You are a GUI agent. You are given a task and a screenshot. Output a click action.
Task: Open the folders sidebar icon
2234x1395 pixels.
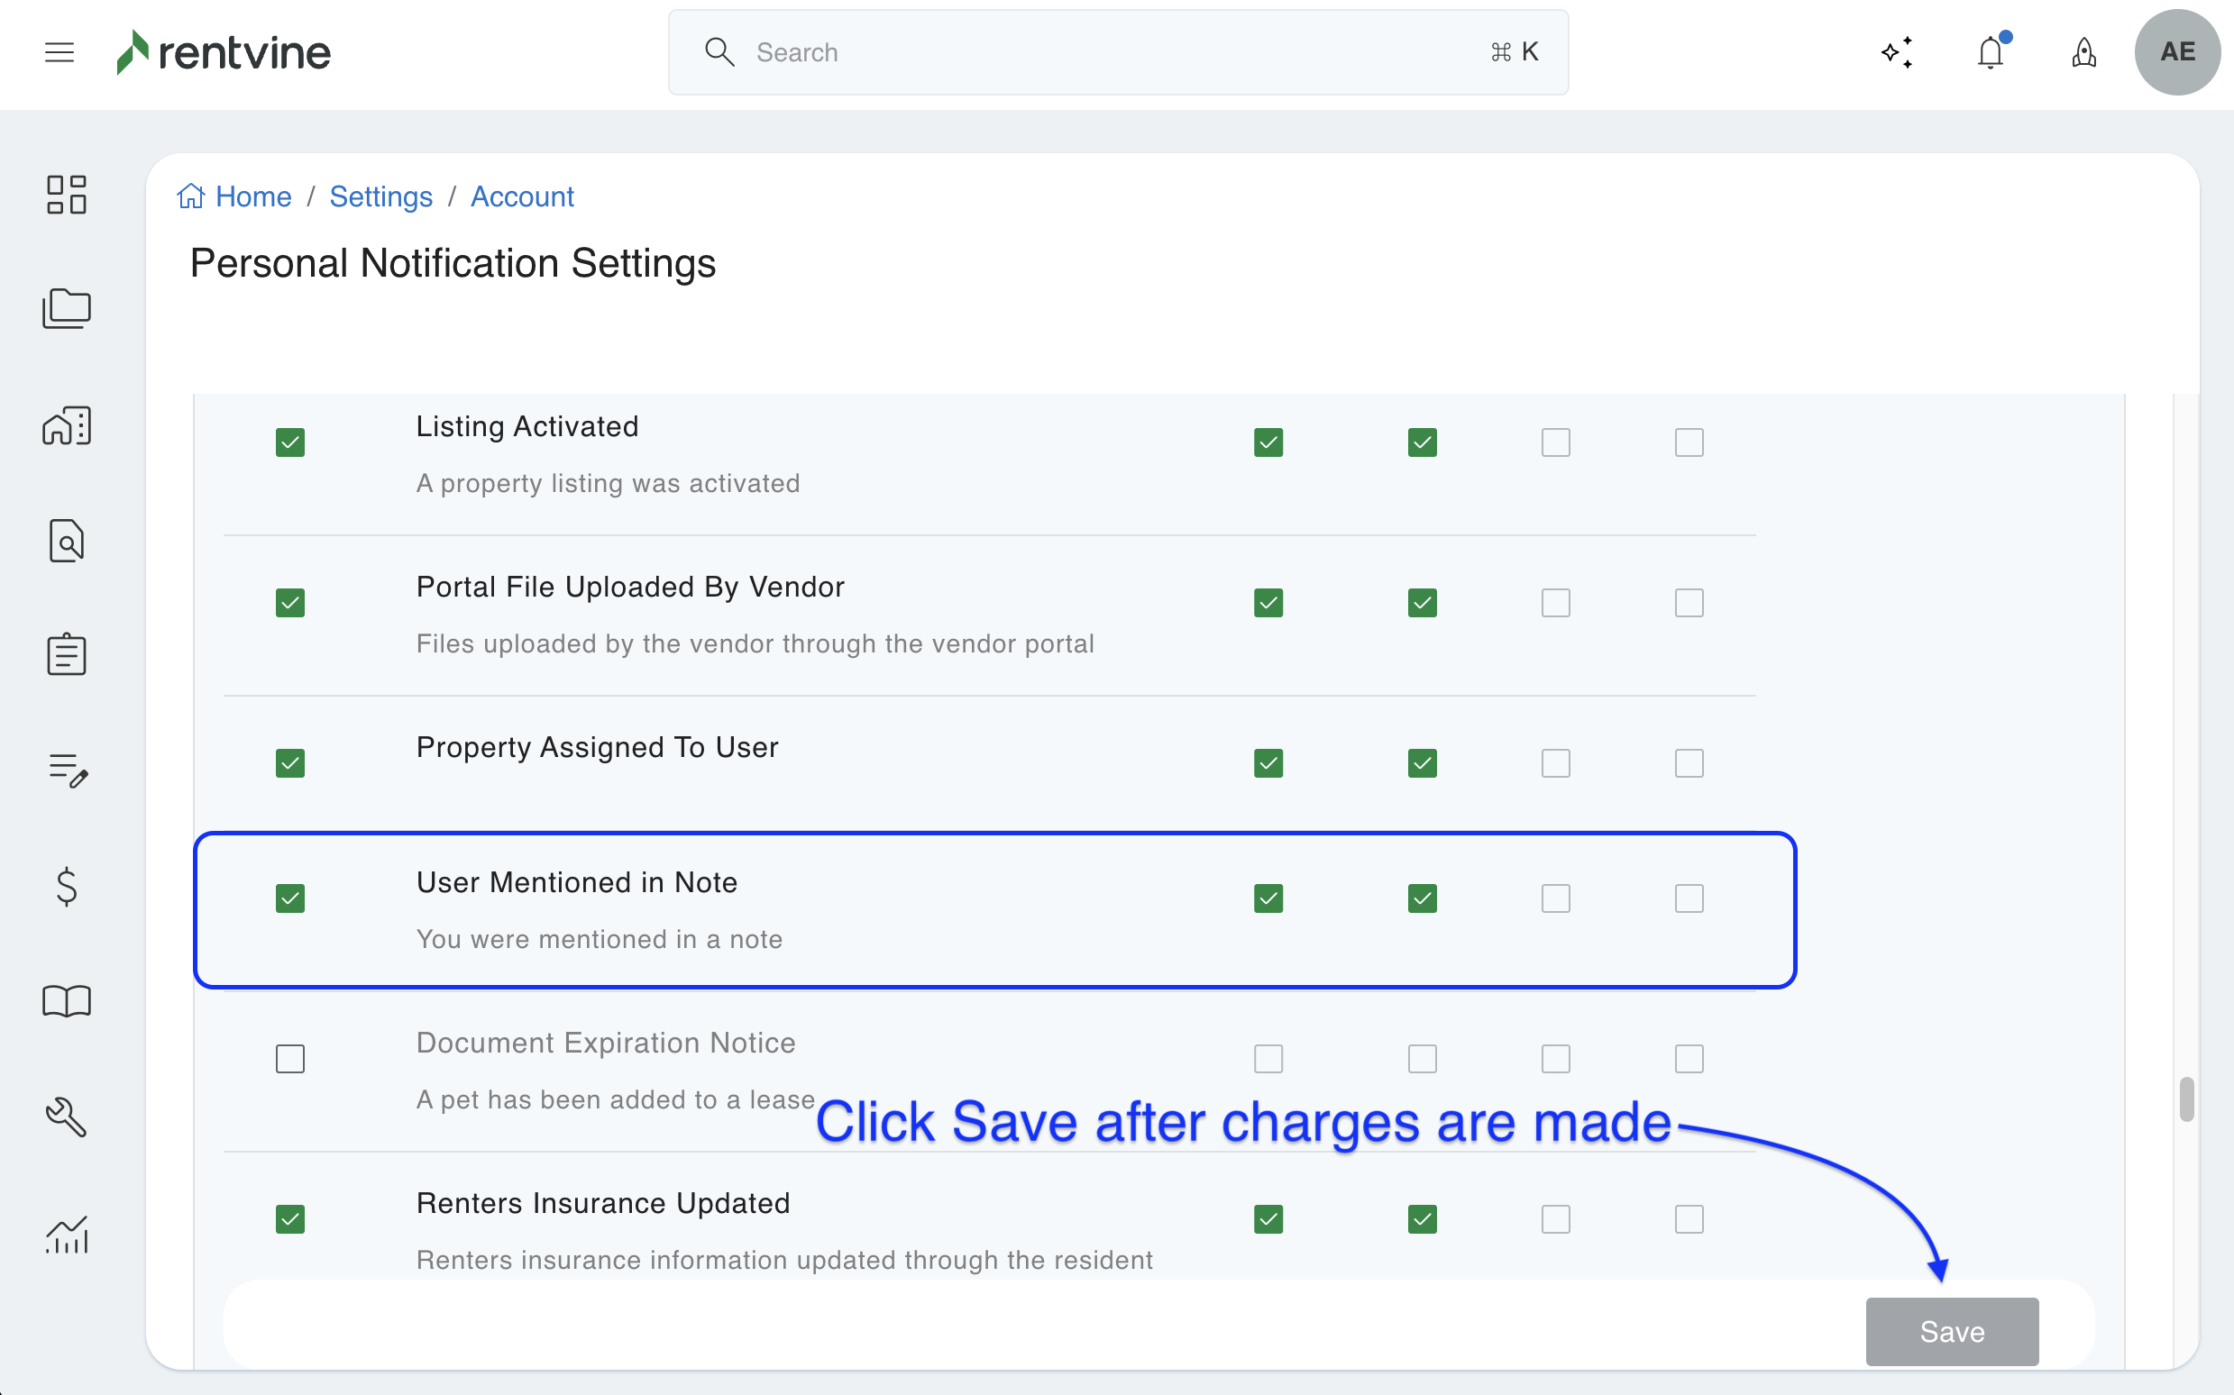67,309
